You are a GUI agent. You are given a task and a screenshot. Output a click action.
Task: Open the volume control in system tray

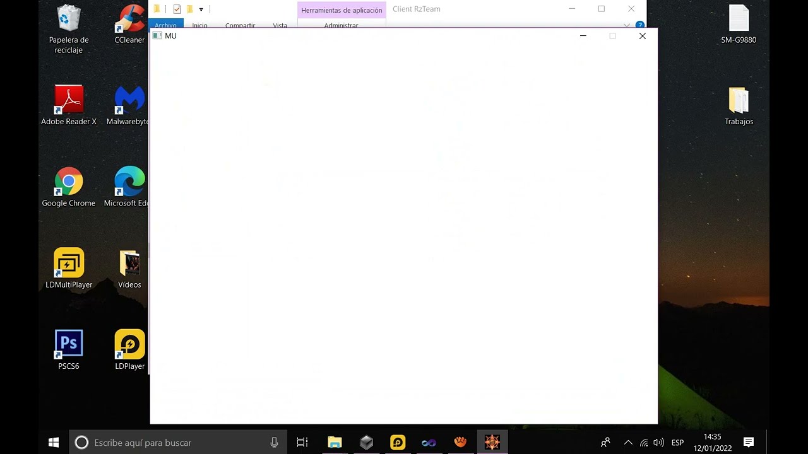659,443
